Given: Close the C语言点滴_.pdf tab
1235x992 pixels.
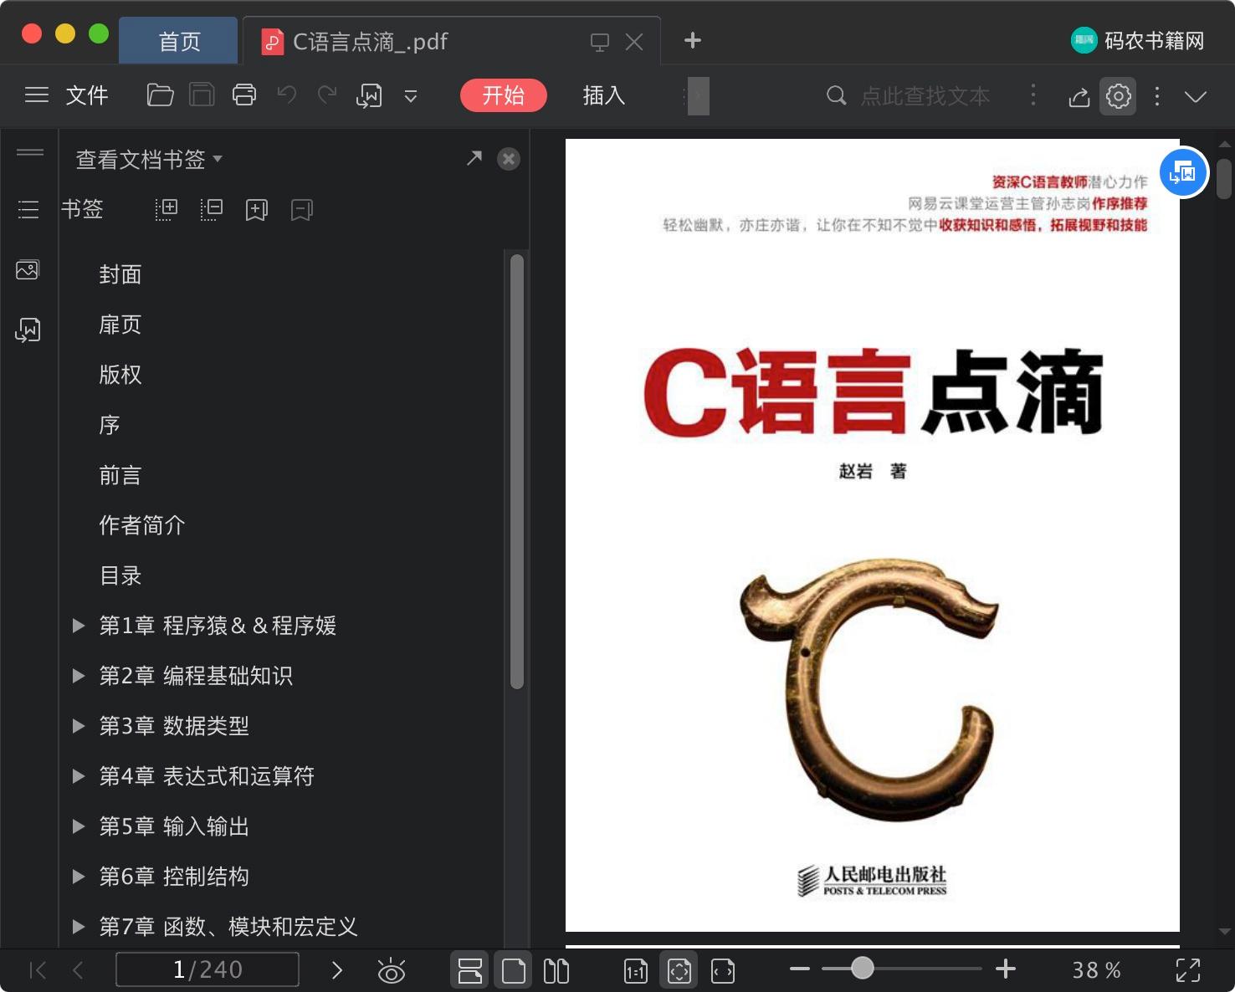Looking at the screenshot, I should click(x=634, y=42).
